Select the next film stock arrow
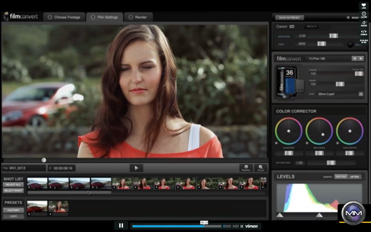Image resolution: width=371 pixels, height=232 pixels. click(x=361, y=59)
